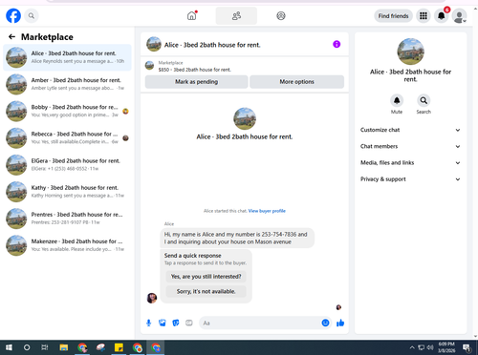This screenshot has width=478, height=355.
Task: Open the Amber conversation
Action: [67, 84]
